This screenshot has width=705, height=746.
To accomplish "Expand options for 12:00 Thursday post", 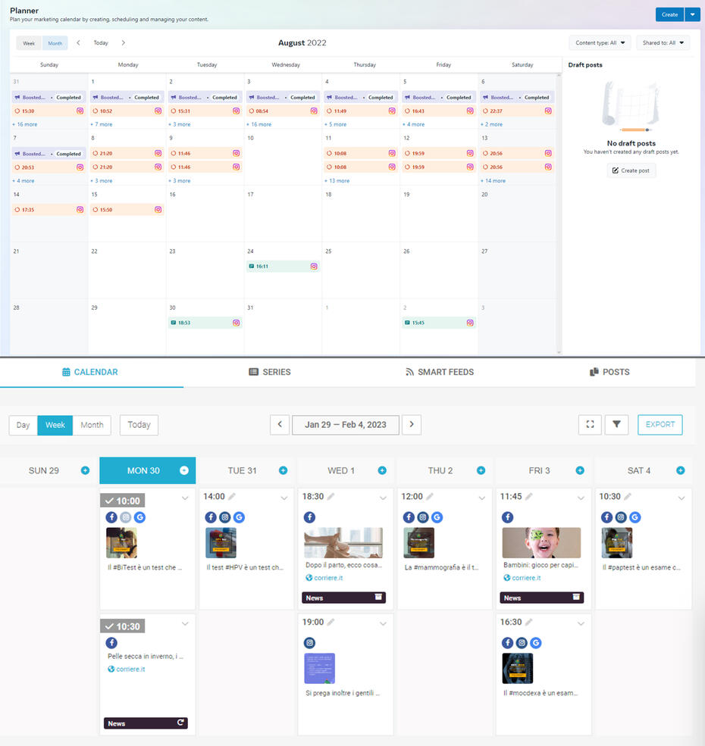I will 482,498.
